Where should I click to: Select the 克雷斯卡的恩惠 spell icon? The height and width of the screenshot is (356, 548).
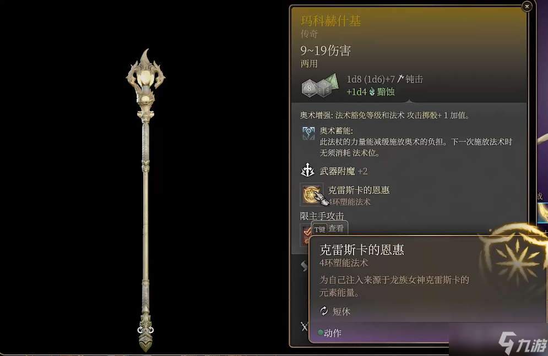pos(311,194)
